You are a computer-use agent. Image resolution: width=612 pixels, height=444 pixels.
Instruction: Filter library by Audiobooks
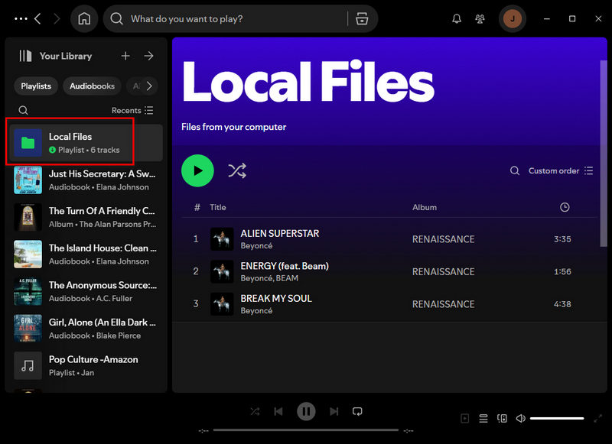tap(92, 86)
